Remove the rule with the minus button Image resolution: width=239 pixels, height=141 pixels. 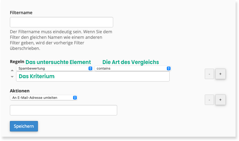pyautogui.click(x=209, y=74)
